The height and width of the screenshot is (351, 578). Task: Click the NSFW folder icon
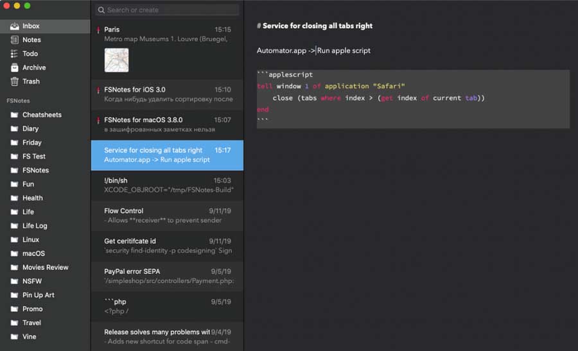click(14, 282)
